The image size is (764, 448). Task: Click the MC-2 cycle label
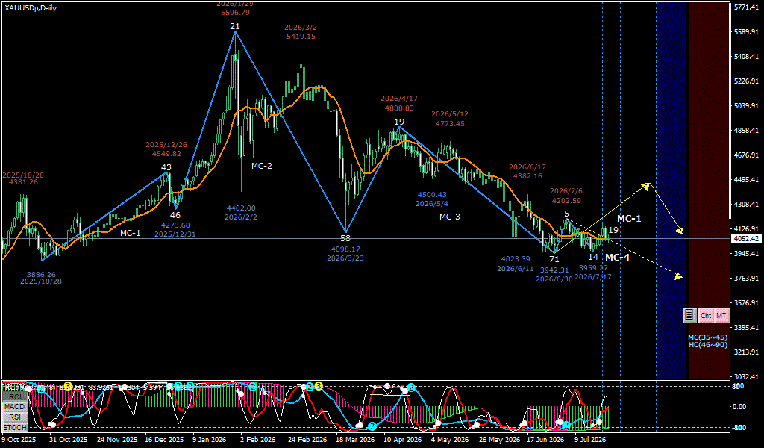point(262,166)
